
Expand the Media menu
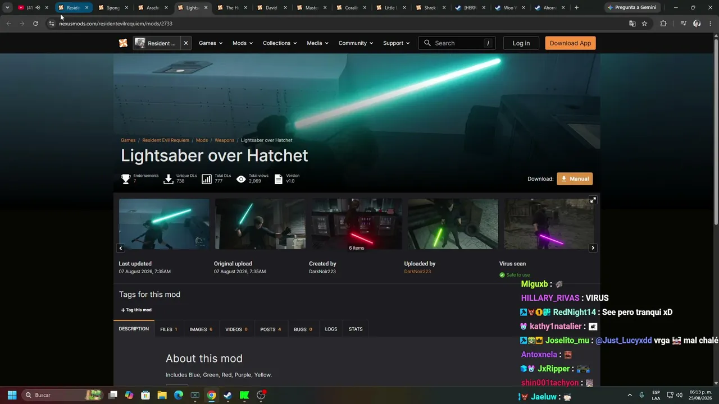(x=318, y=43)
